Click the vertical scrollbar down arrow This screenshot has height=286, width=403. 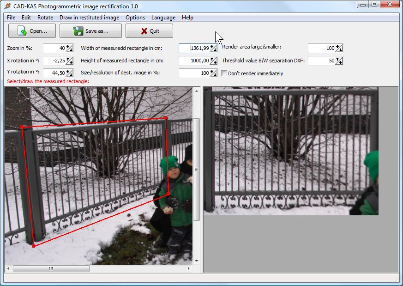pyautogui.click(x=196, y=261)
